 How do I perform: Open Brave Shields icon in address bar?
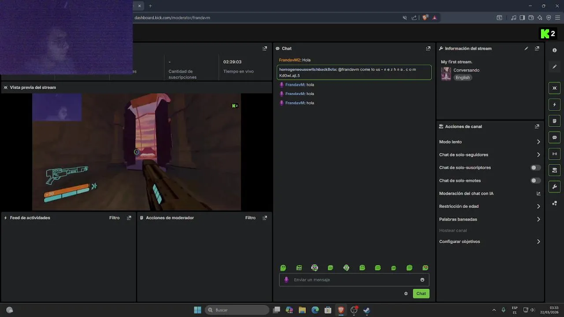[425, 18]
